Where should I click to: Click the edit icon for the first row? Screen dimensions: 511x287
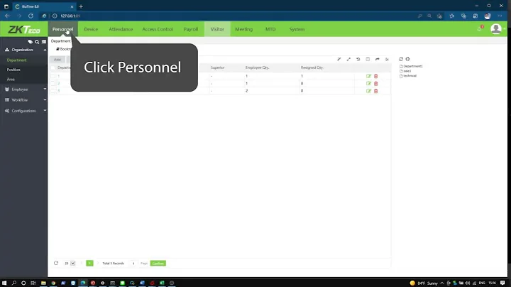coord(368,76)
